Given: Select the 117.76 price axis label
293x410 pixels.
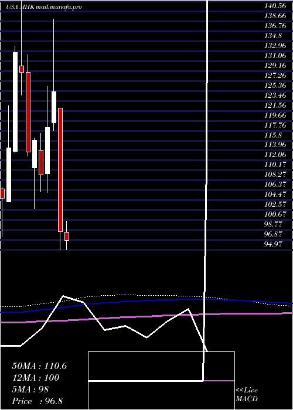Looking at the screenshot, I should (x=275, y=125).
